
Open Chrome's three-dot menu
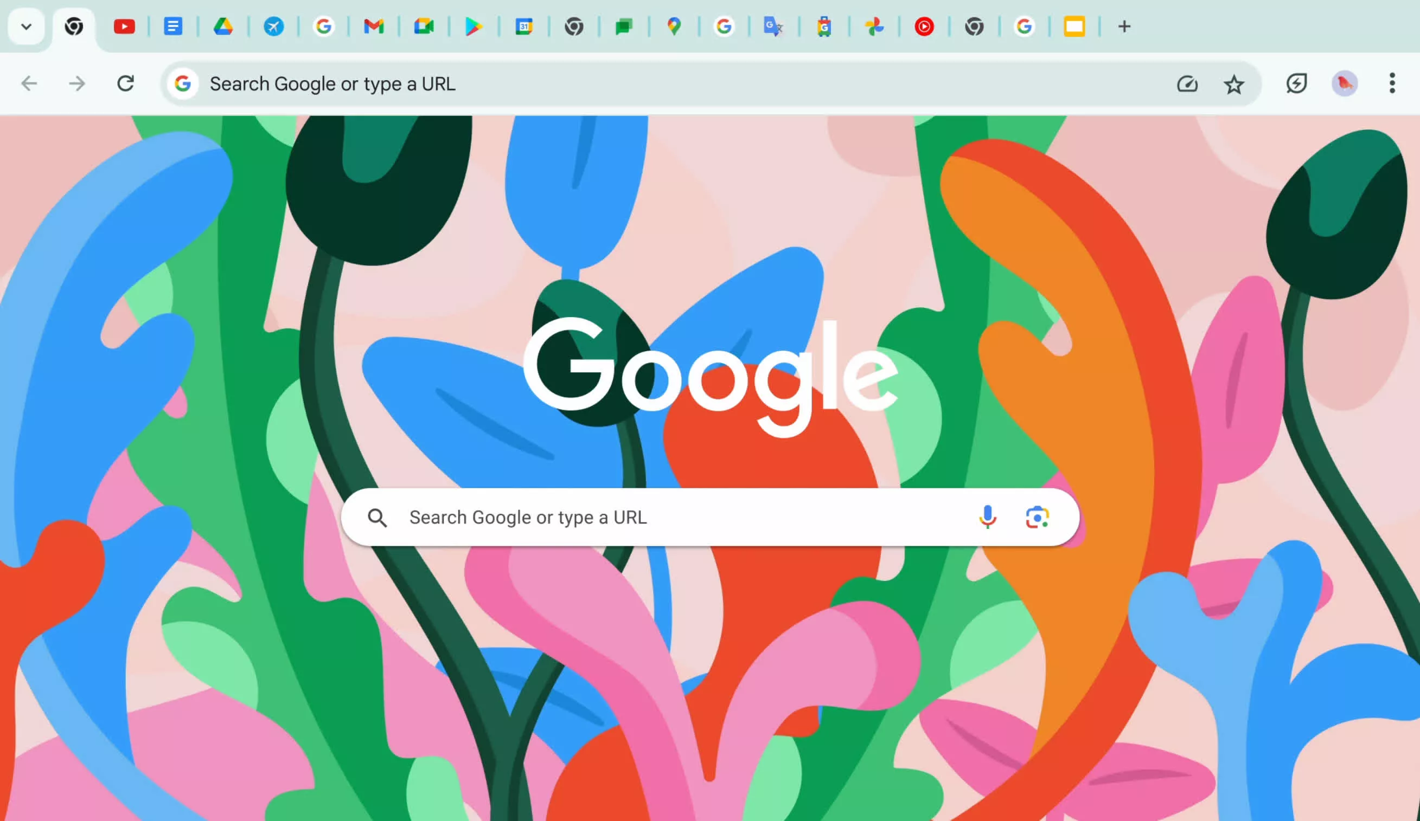click(x=1392, y=83)
